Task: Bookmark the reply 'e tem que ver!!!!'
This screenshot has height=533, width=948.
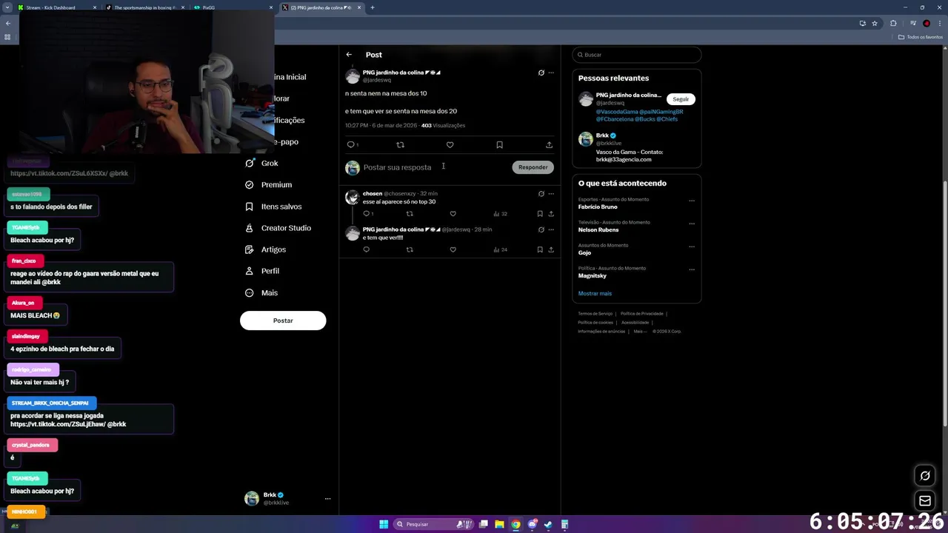Action: pyautogui.click(x=539, y=249)
